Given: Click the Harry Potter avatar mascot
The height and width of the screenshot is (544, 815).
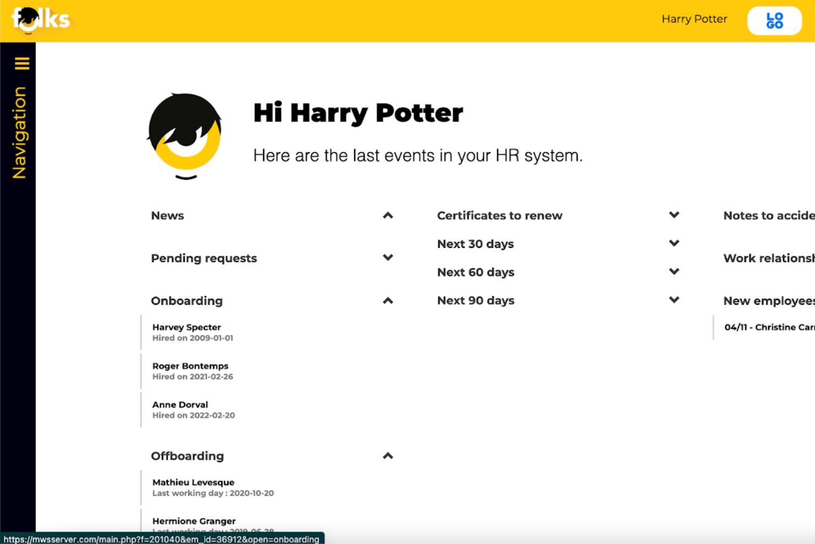Looking at the screenshot, I should coord(183,134).
